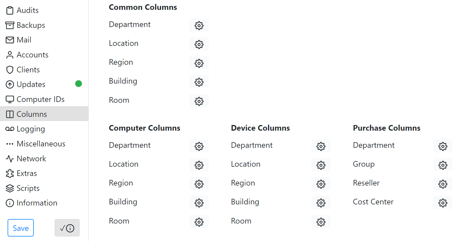Open gear for Building in Common Columns
The image size is (464, 241).
(x=199, y=82)
